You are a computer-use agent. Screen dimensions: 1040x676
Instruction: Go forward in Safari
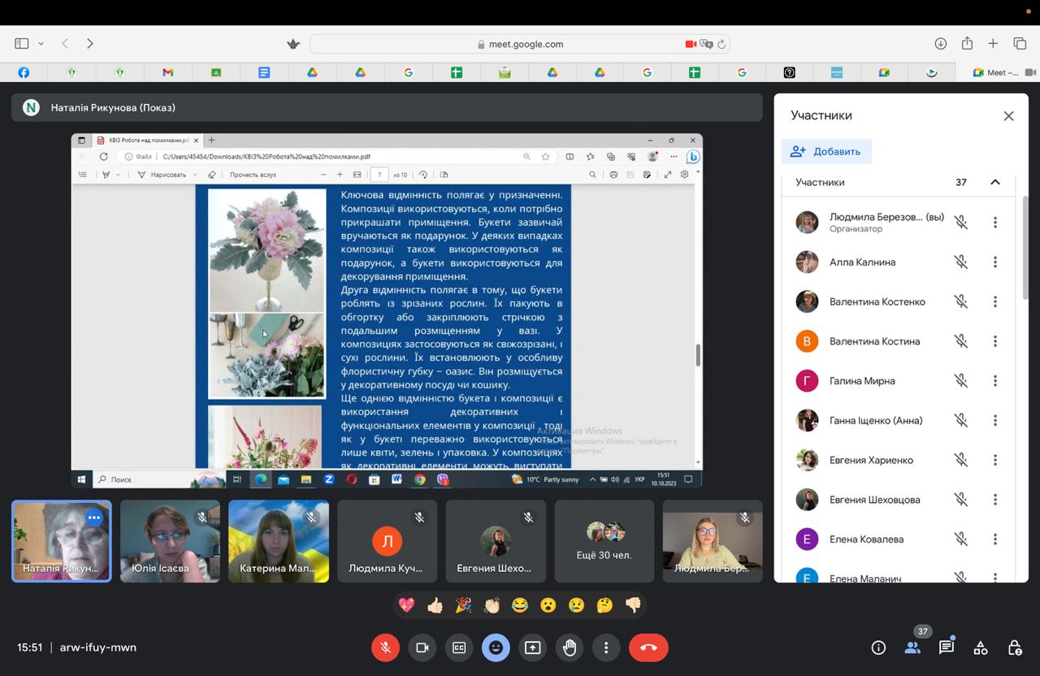pos(90,44)
